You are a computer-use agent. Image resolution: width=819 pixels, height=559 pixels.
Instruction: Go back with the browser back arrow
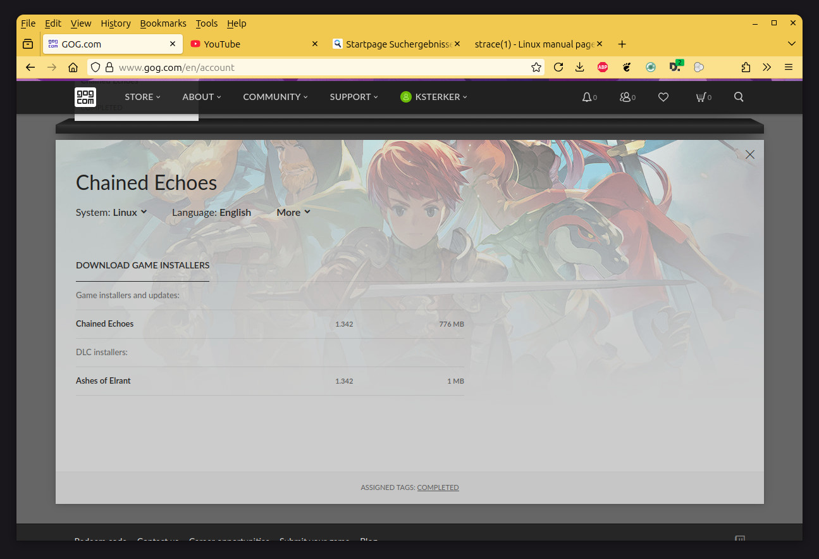tap(30, 67)
